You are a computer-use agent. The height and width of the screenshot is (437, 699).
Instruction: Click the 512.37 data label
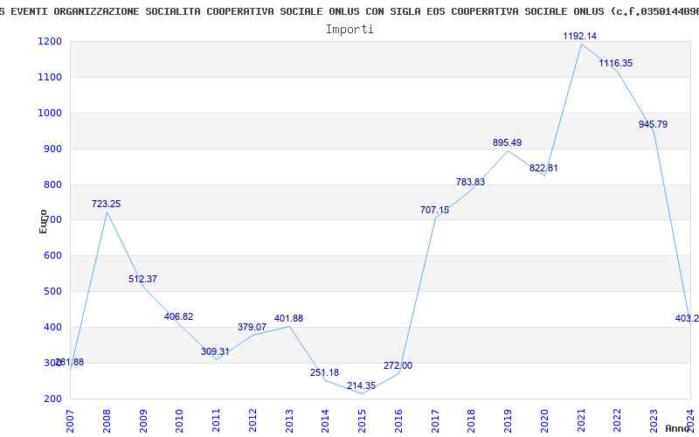[142, 279]
